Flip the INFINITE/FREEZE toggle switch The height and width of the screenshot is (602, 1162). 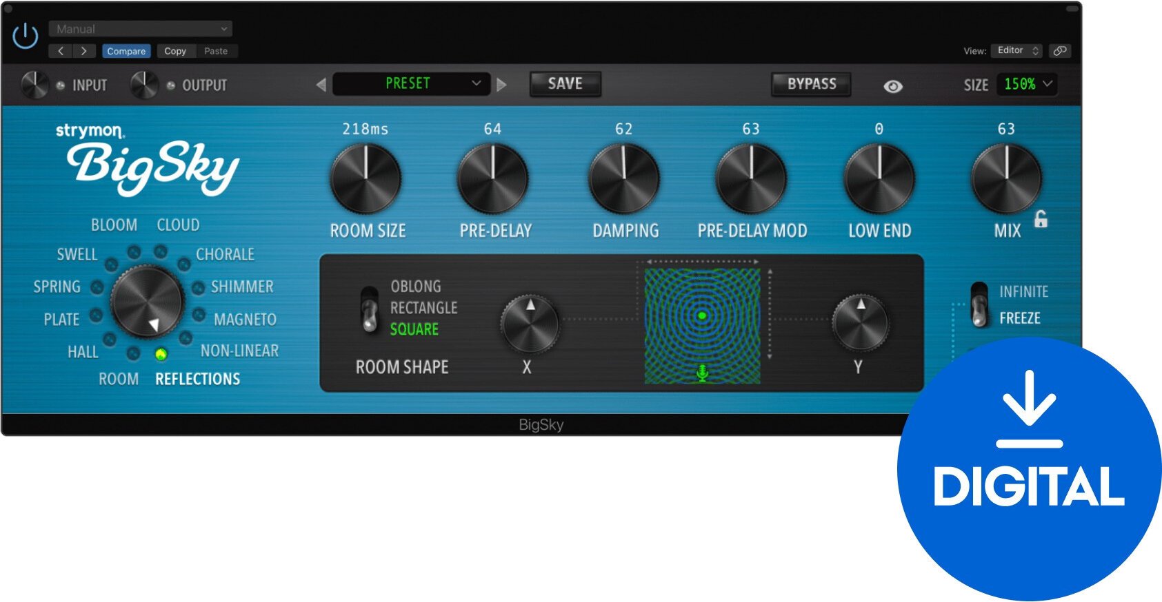(979, 304)
